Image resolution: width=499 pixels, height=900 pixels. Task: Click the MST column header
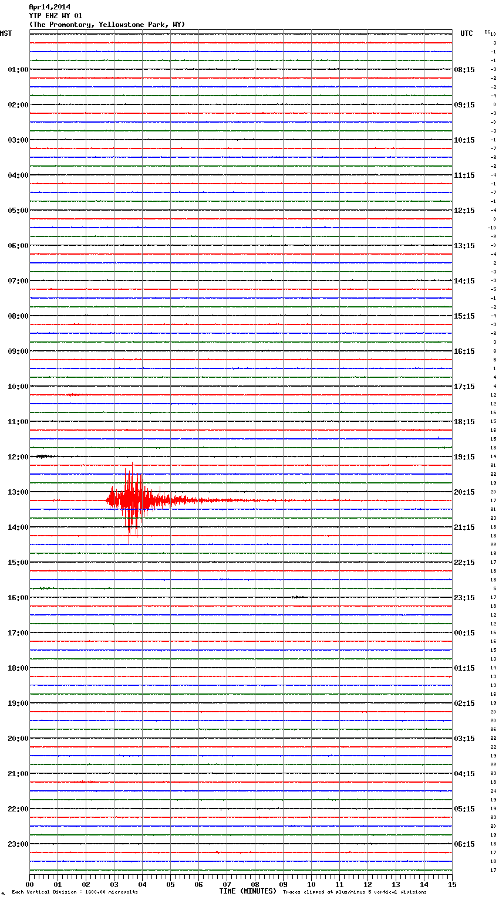coord(6,33)
